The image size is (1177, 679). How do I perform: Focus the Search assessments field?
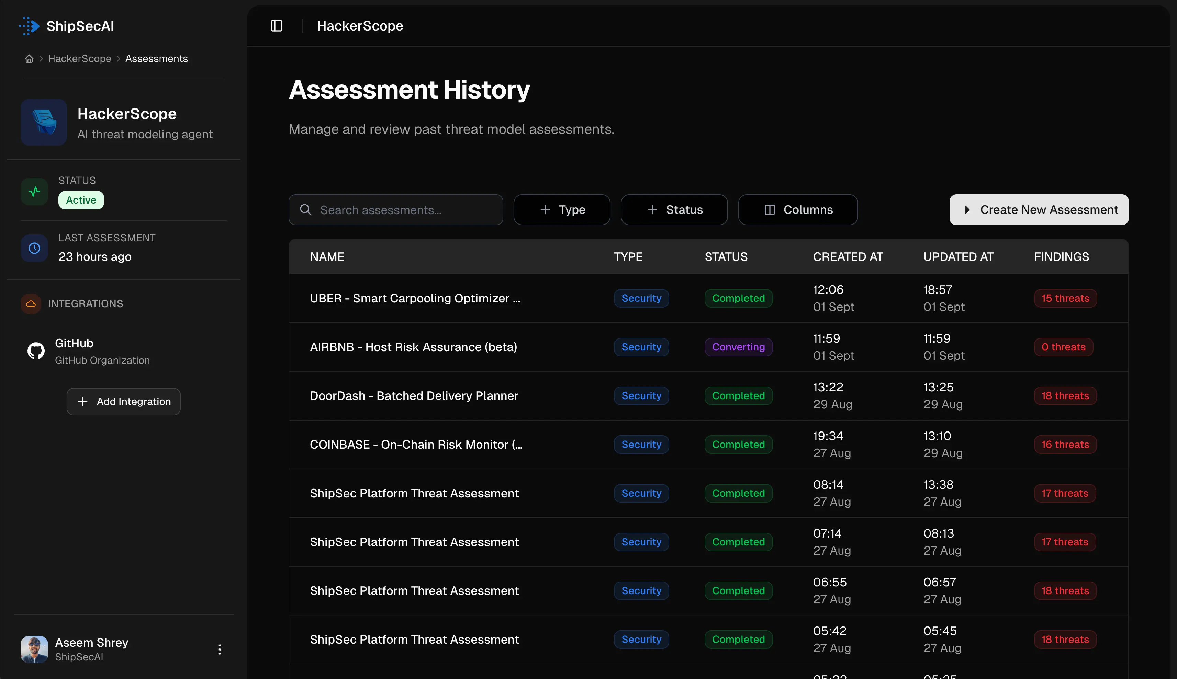pyautogui.click(x=396, y=210)
